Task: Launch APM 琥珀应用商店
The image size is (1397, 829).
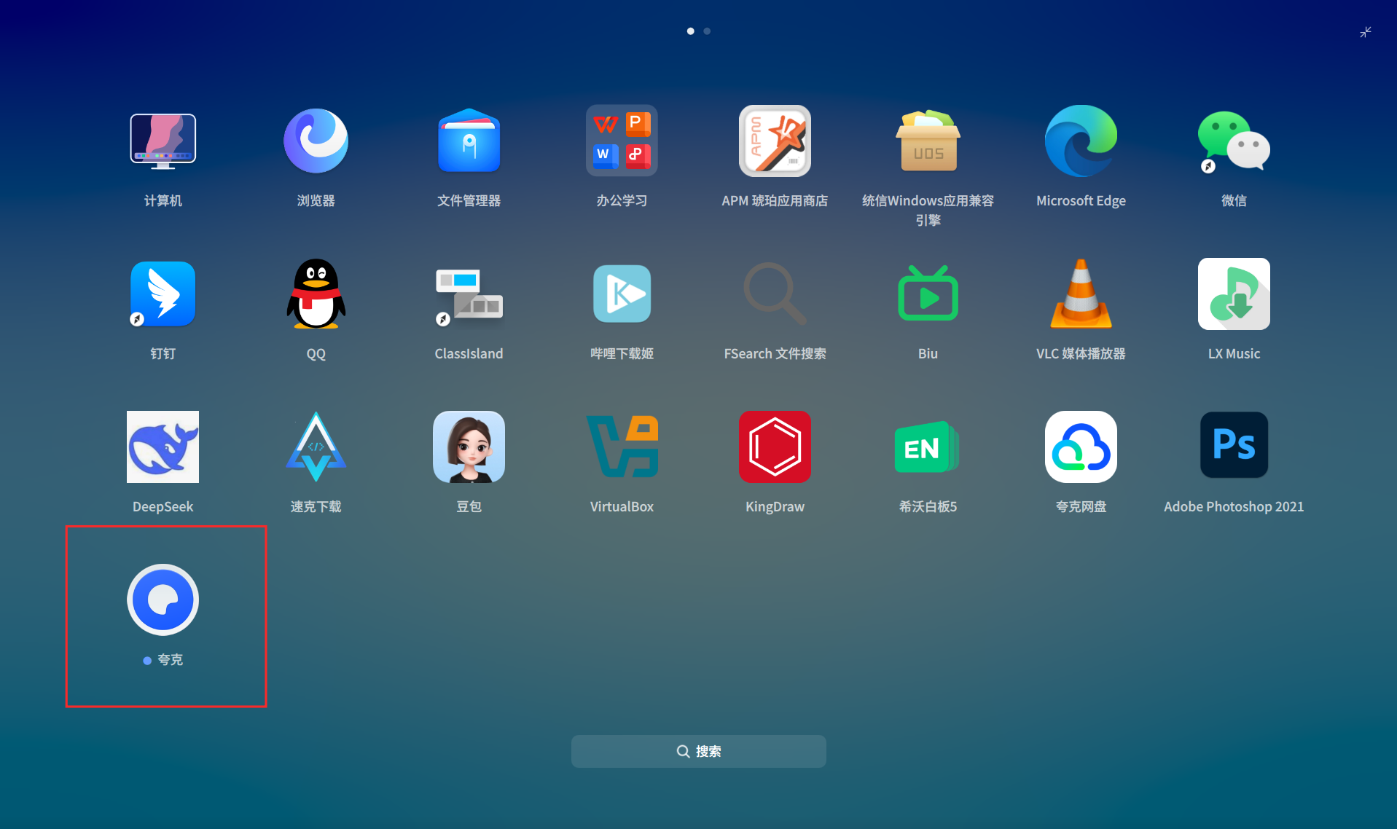Action: point(775,141)
